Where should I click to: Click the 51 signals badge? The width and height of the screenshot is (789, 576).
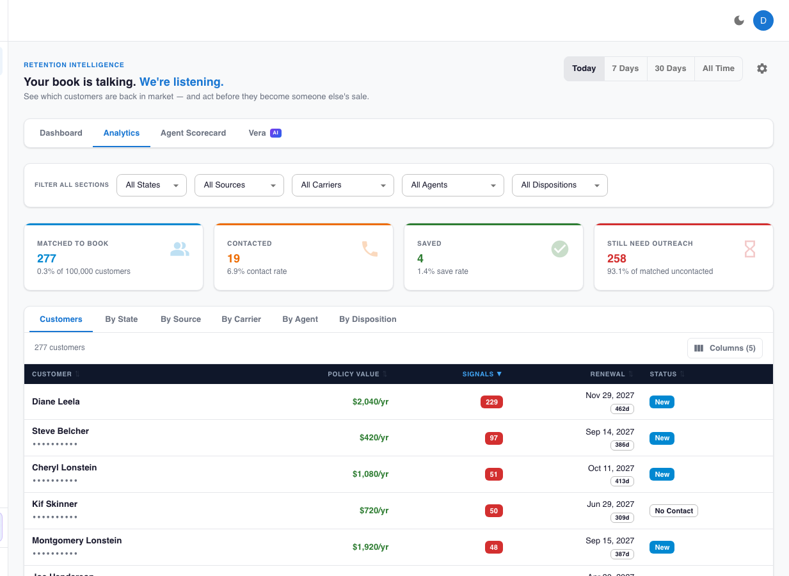[x=494, y=475]
